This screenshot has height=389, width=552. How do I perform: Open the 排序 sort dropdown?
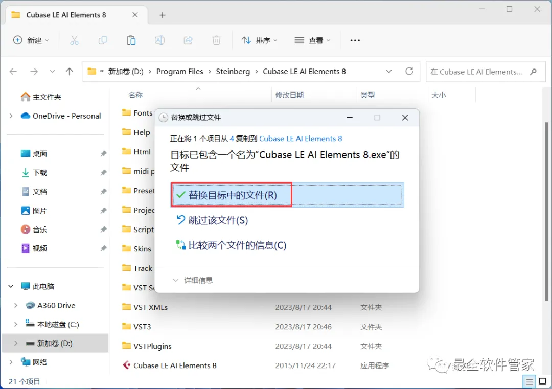pos(260,40)
